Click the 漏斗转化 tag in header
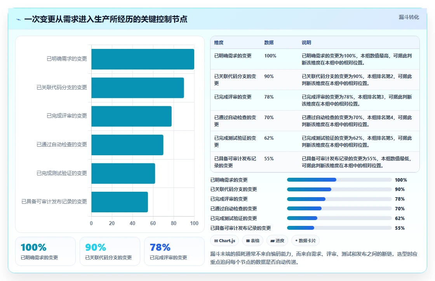The height and width of the screenshot is (281, 435). (409, 17)
